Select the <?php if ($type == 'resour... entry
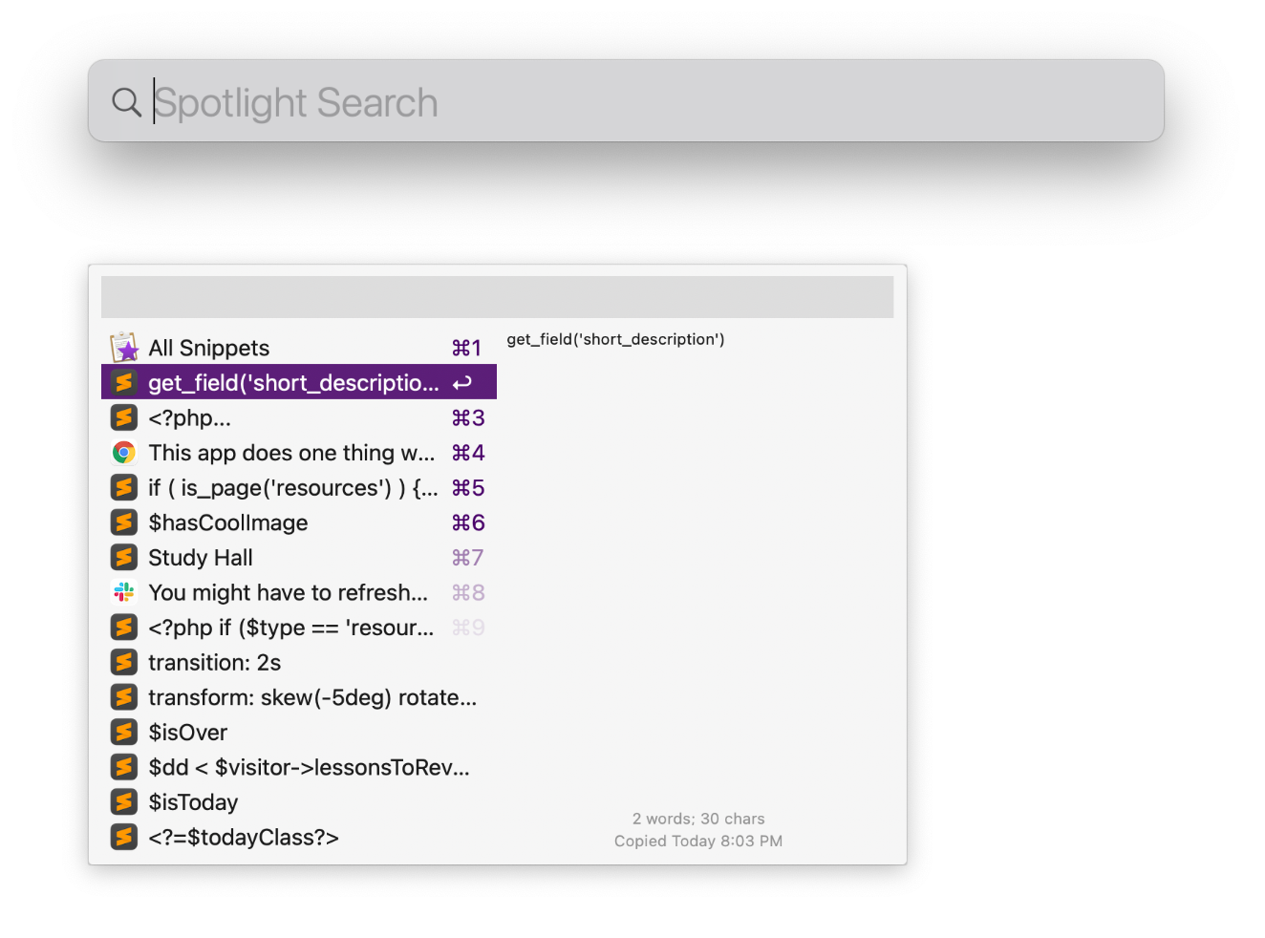The image size is (1265, 938). coord(299,627)
